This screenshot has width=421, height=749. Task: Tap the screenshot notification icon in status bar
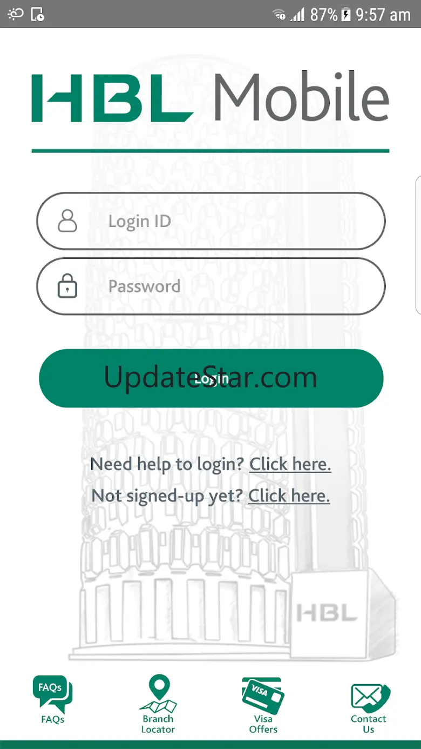[38, 15]
